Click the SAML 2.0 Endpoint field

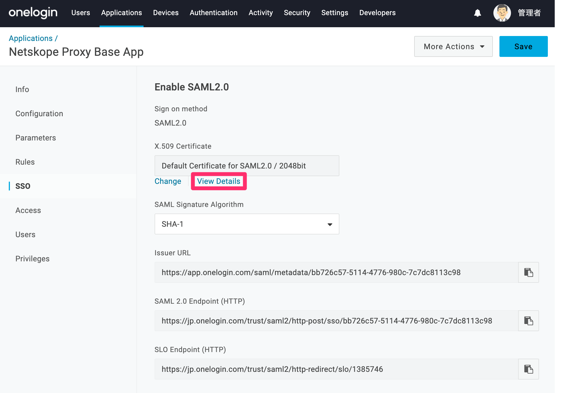coord(336,321)
